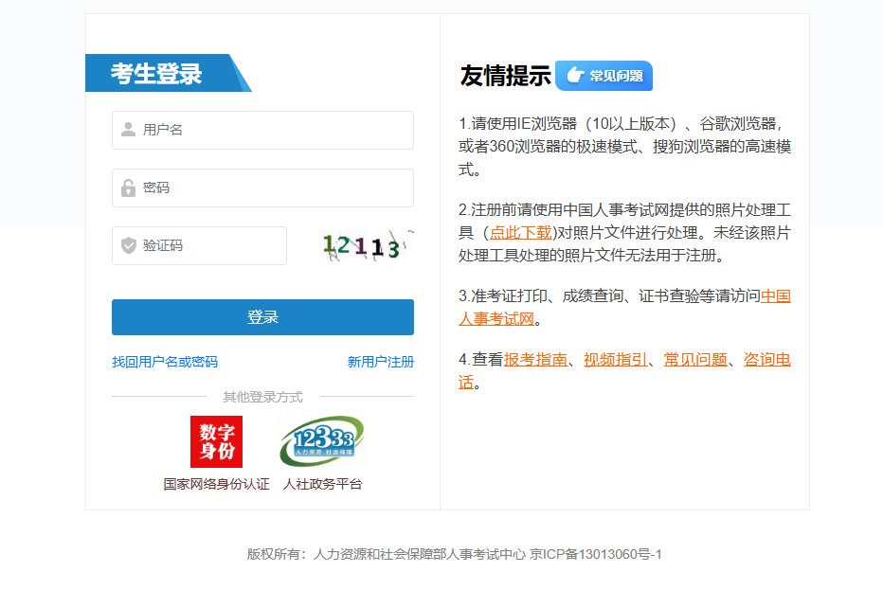Open the 视频指引 video guide link

point(613,359)
